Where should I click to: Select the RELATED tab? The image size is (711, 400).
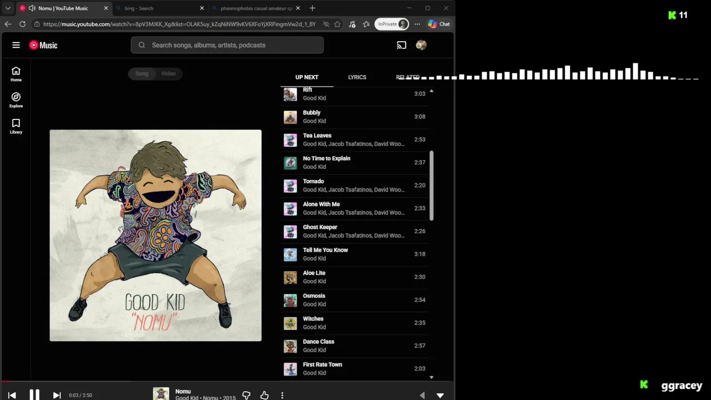(408, 77)
